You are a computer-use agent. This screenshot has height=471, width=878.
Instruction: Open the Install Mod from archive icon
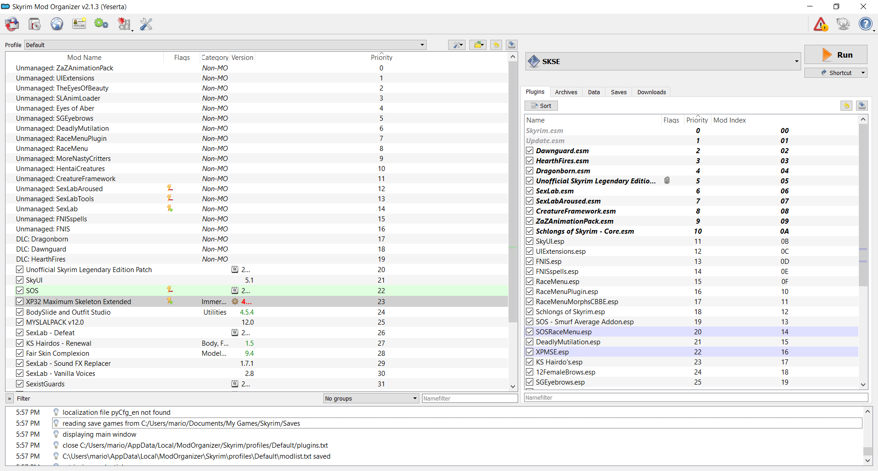pos(35,24)
